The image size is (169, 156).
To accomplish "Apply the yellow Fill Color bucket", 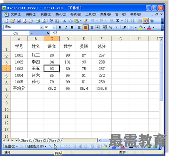I will pos(141,27).
